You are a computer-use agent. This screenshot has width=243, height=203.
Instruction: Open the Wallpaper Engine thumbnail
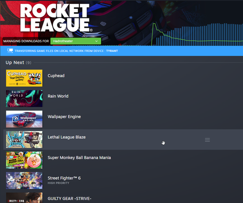coord(24,119)
